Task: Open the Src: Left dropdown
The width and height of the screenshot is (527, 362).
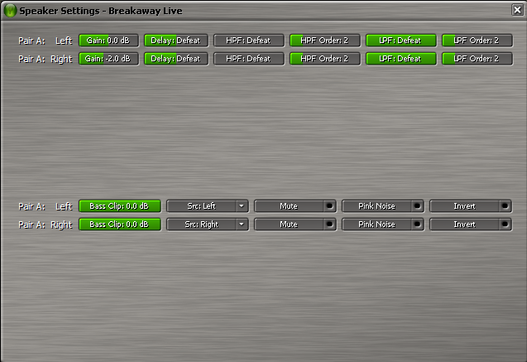Action: click(207, 206)
